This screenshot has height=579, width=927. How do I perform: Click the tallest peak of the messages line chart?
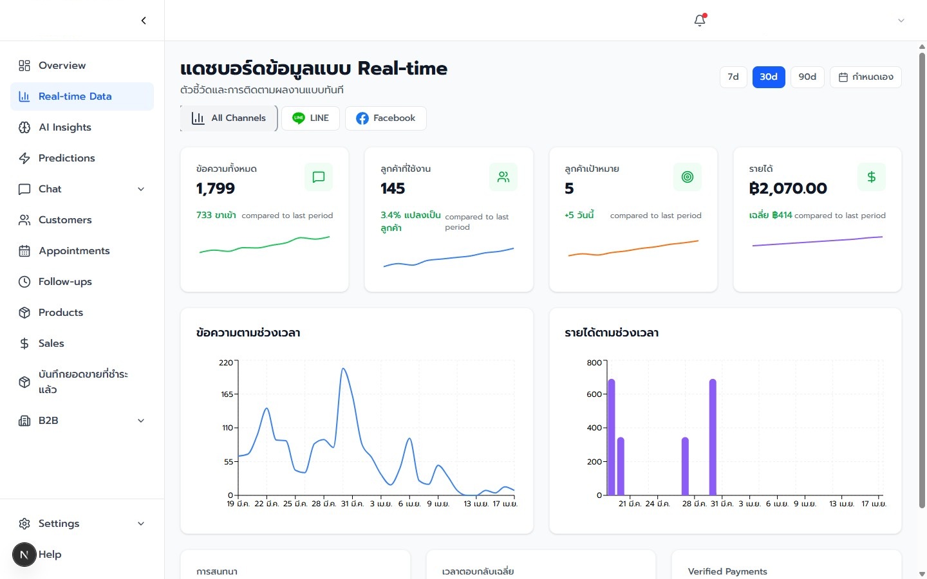[344, 369]
